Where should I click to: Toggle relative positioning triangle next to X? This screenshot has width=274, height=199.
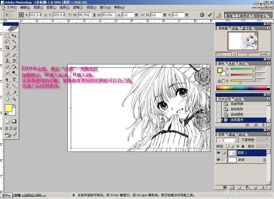coord(45,15)
